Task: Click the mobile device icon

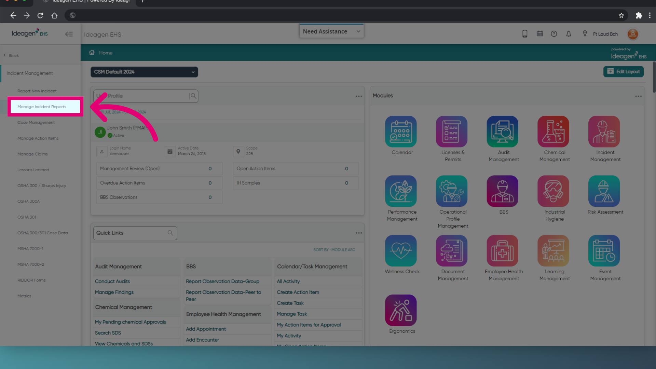Action: (x=525, y=34)
